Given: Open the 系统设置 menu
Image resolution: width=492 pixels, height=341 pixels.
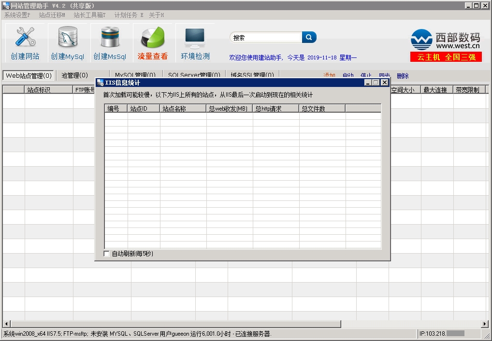Looking at the screenshot, I should pos(17,15).
